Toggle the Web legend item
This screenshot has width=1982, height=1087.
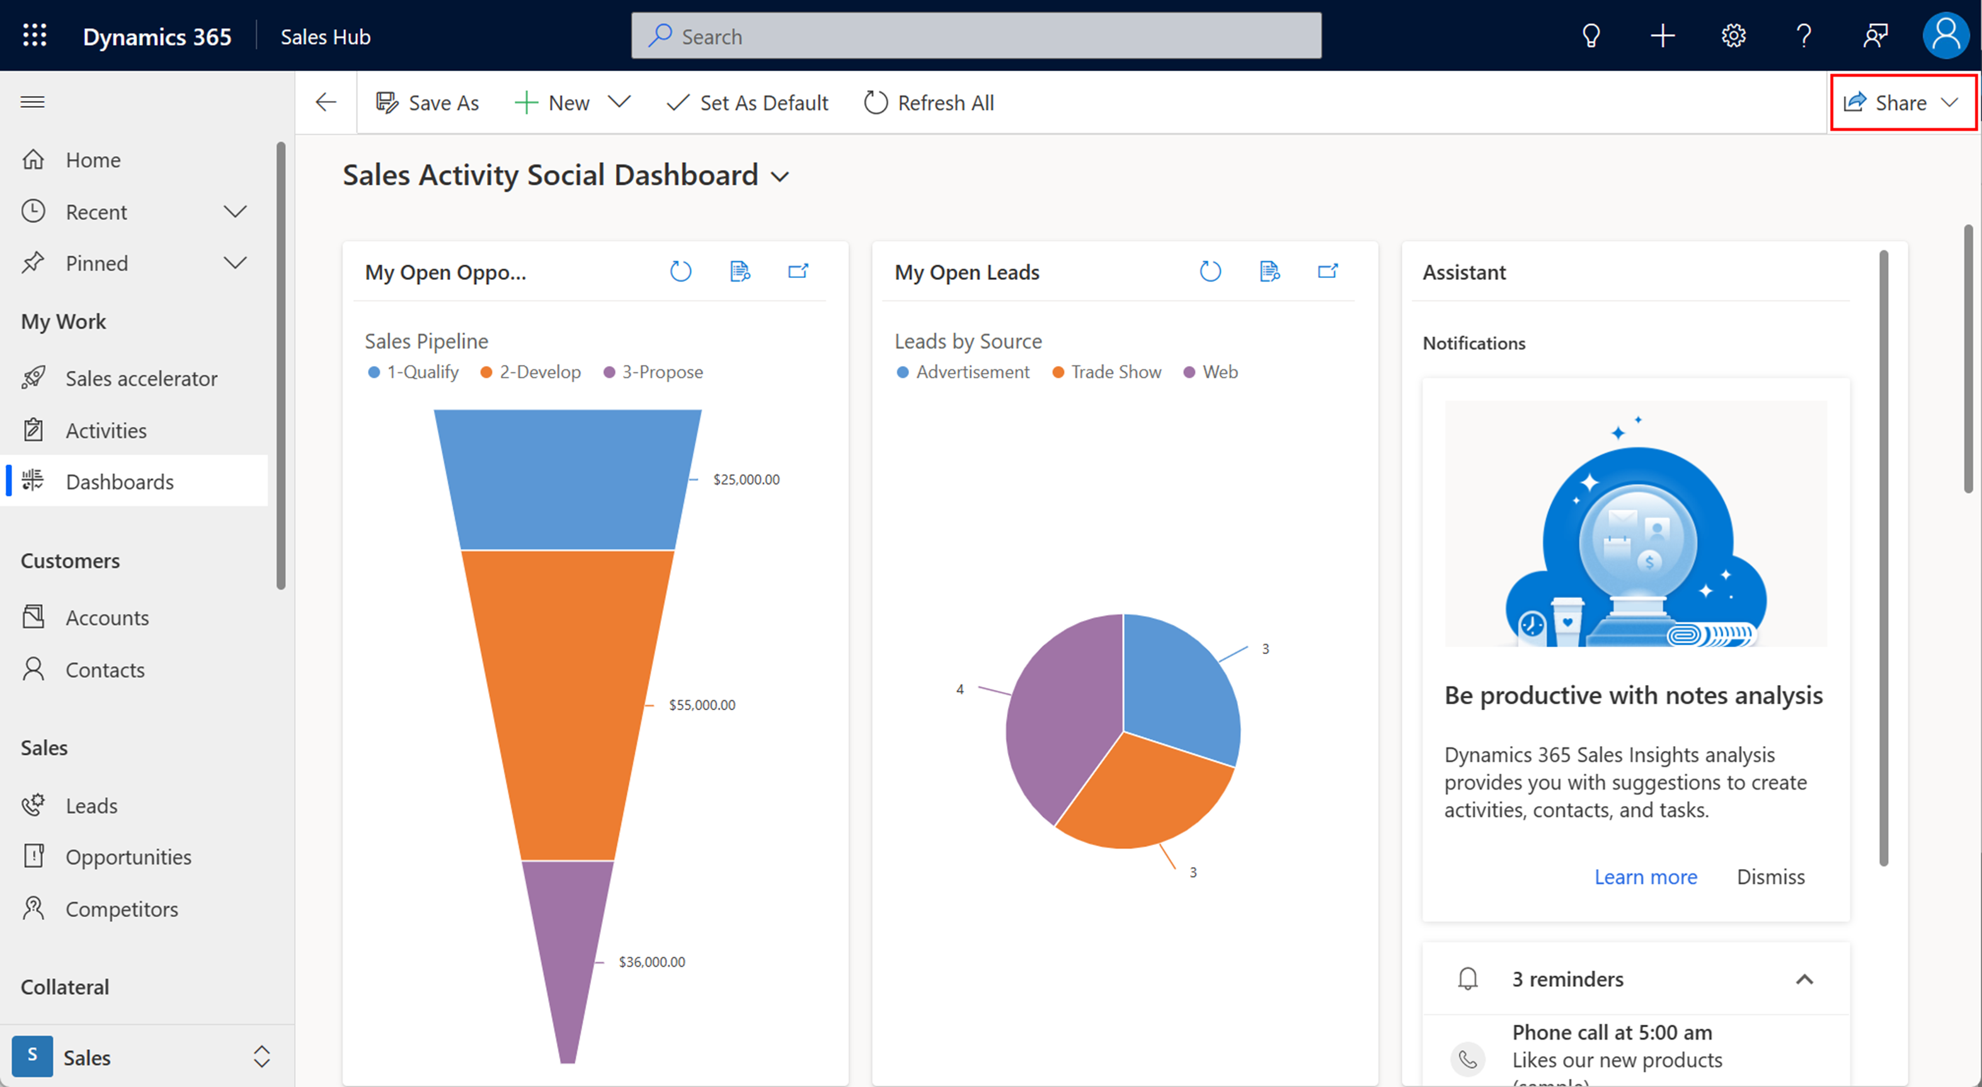[1210, 372]
